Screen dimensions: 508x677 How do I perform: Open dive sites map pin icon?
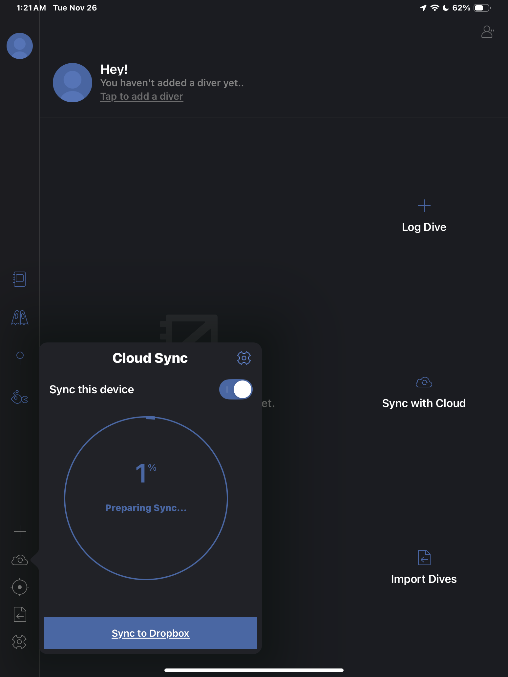20,358
